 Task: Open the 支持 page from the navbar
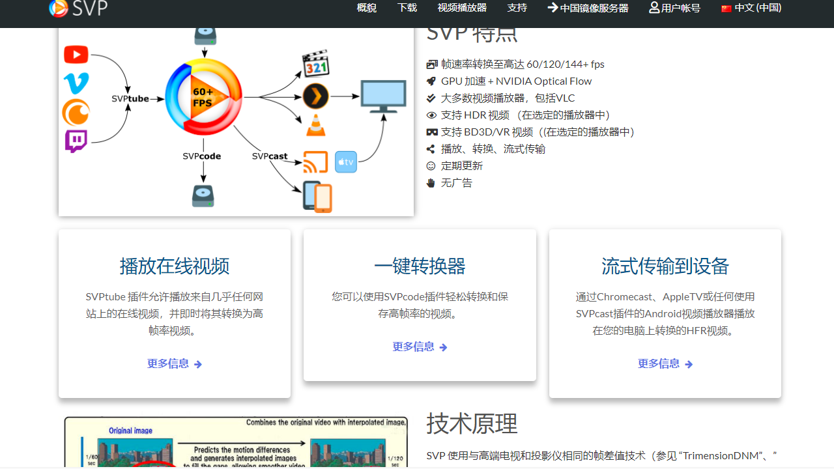point(517,8)
